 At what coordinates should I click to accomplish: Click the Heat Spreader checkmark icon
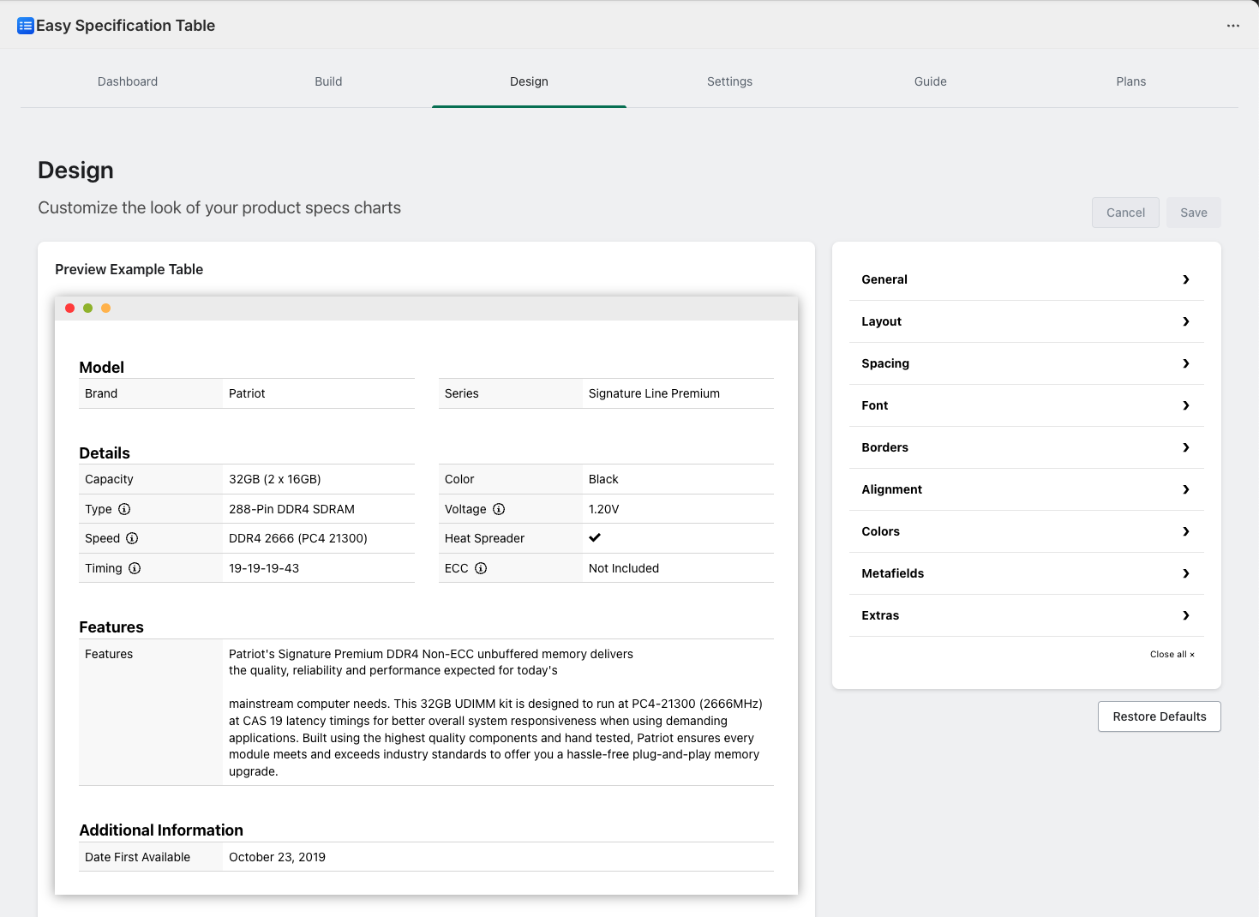click(595, 537)
